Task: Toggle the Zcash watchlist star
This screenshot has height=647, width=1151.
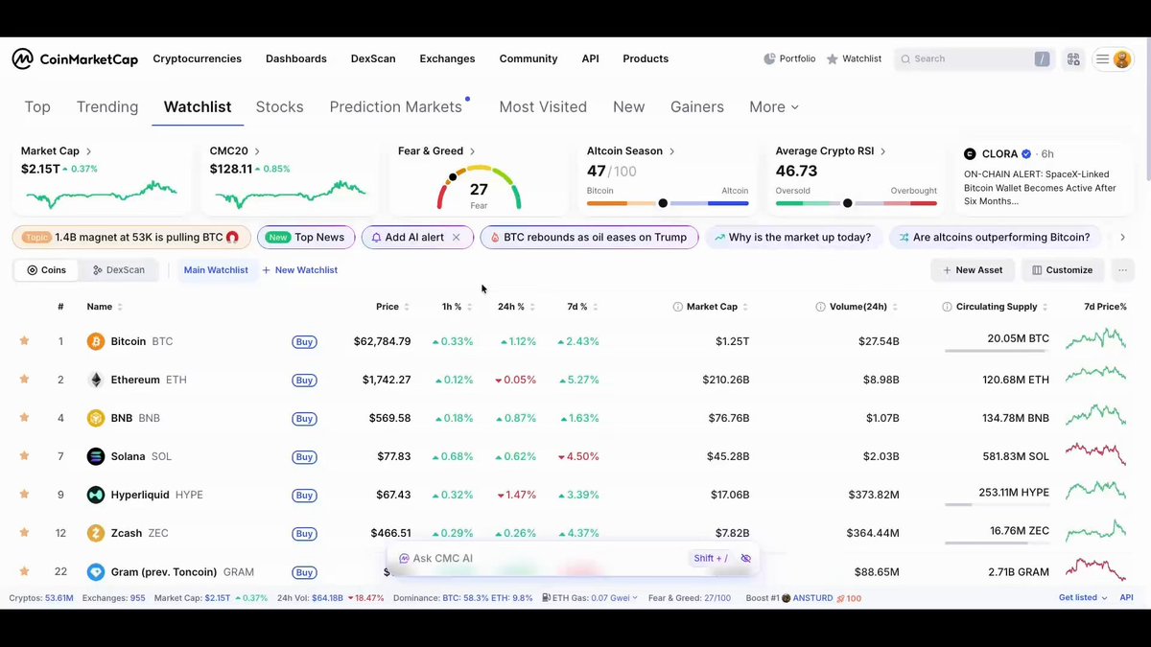Action: pos(25,533)
